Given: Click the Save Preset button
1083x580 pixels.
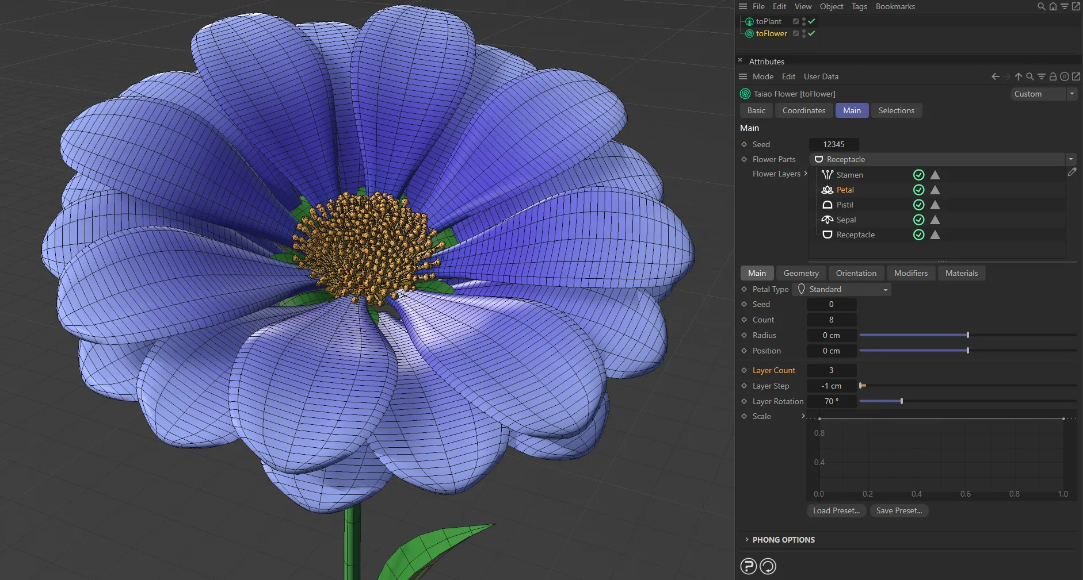Looking at the screenshot, I should [x=898, y=510].
